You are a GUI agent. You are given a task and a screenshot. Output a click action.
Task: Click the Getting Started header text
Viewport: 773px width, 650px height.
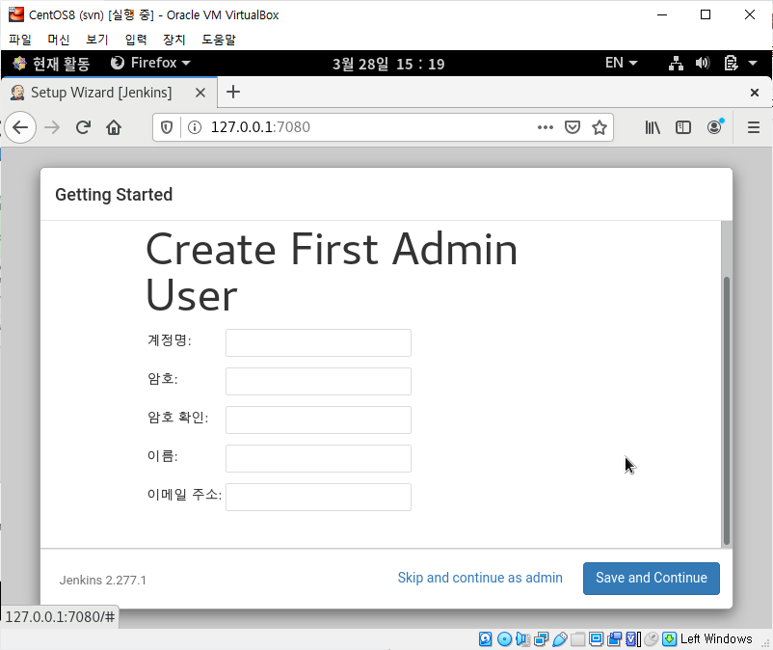pyautogui.click(x=114, y=195)
